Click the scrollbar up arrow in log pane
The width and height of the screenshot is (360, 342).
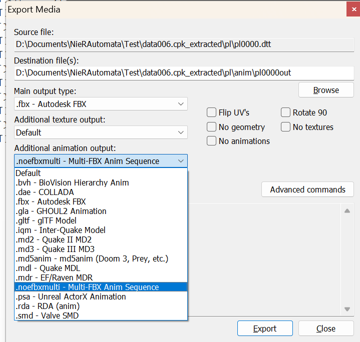pyautogui.click(x=346, y=210)
